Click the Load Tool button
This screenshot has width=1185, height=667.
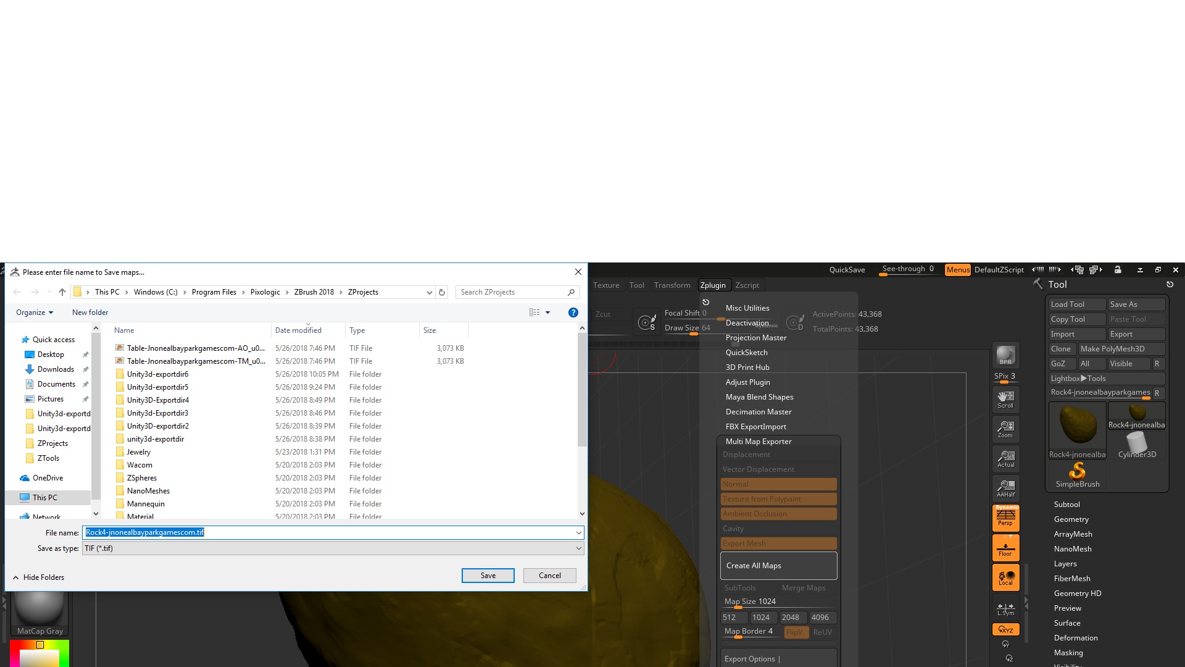pyautogui.click(x=1077, y=304)
